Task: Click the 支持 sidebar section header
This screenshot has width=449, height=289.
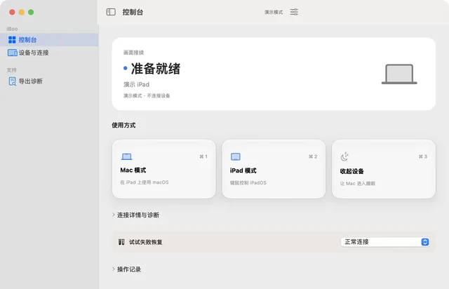Action: point(12,70)
